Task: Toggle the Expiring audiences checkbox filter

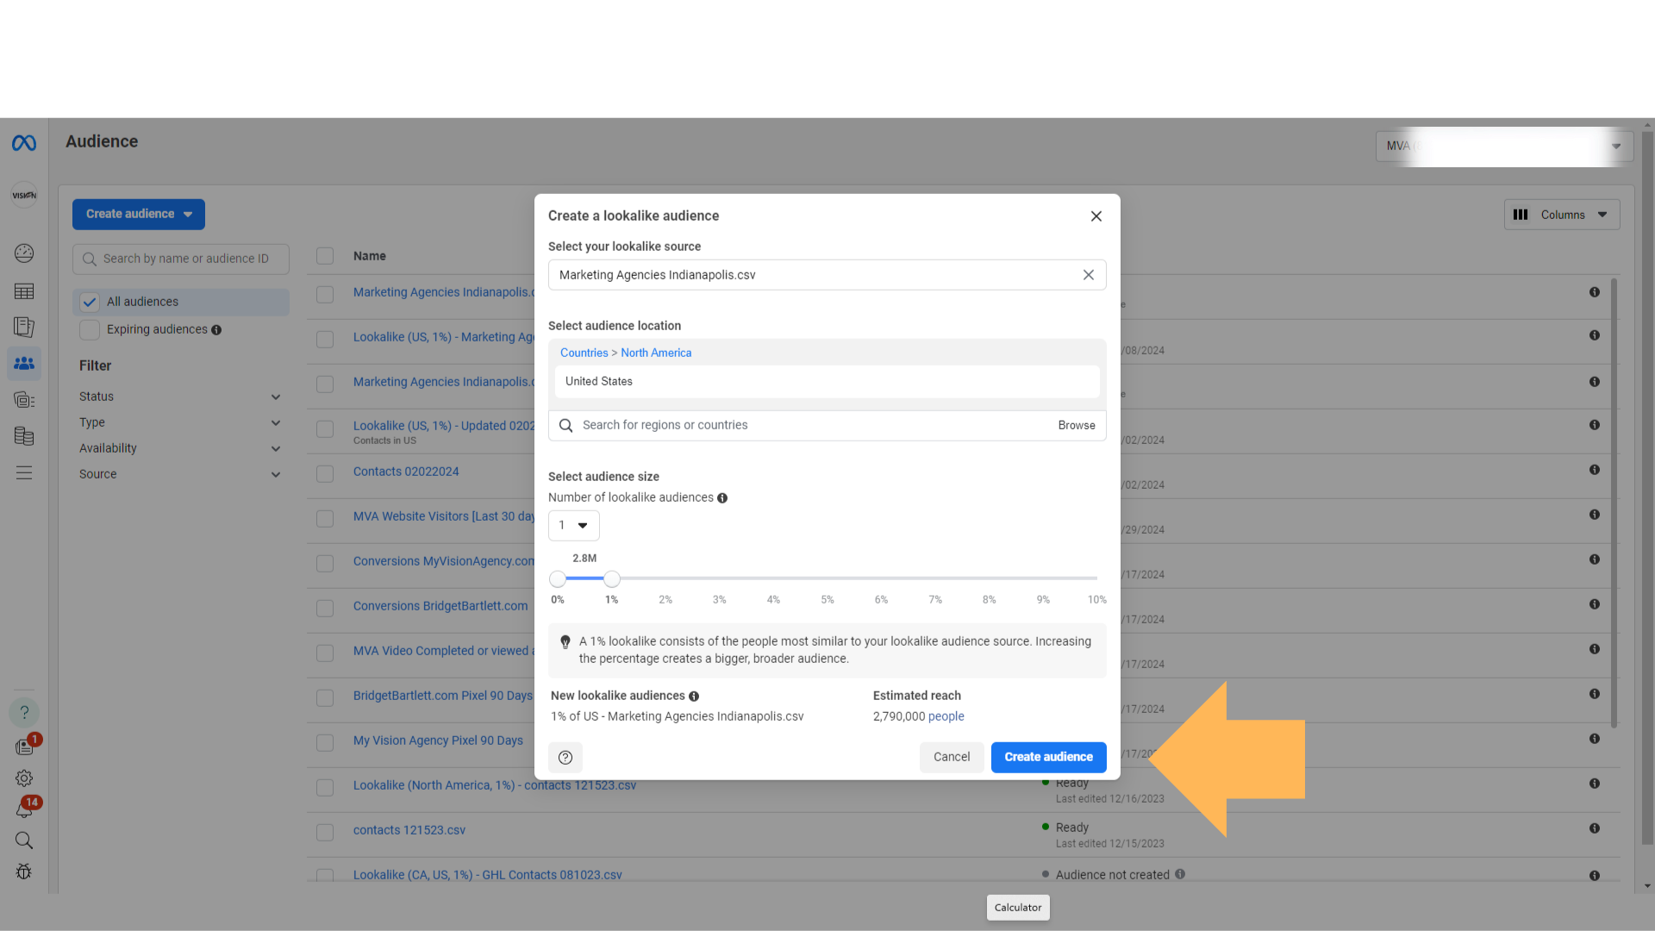Action: click(90, 329)
